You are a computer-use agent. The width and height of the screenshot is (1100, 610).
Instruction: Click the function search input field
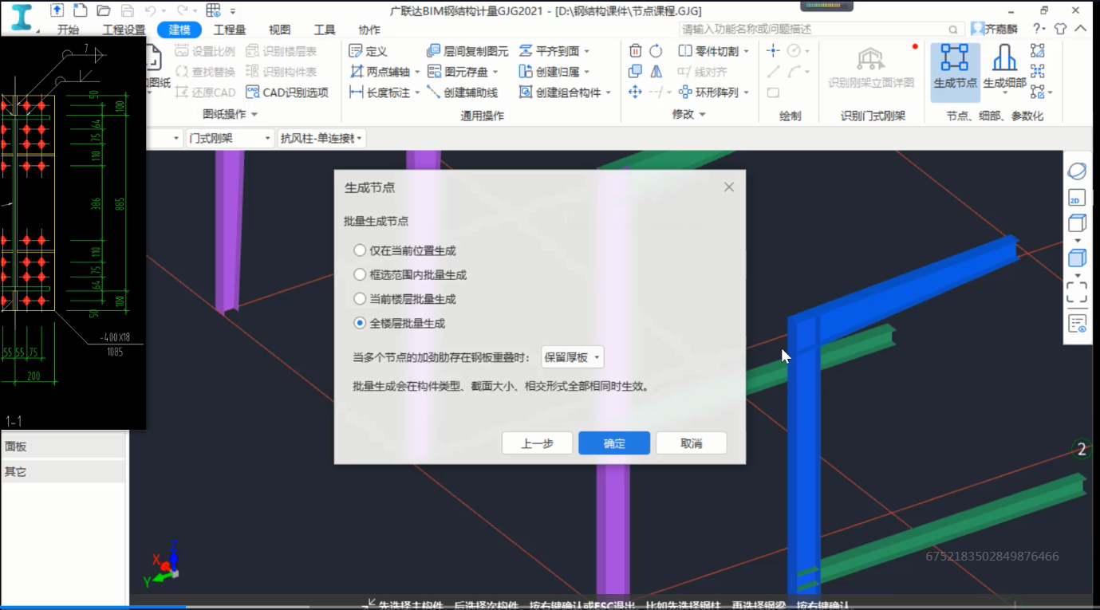(822, 29)
